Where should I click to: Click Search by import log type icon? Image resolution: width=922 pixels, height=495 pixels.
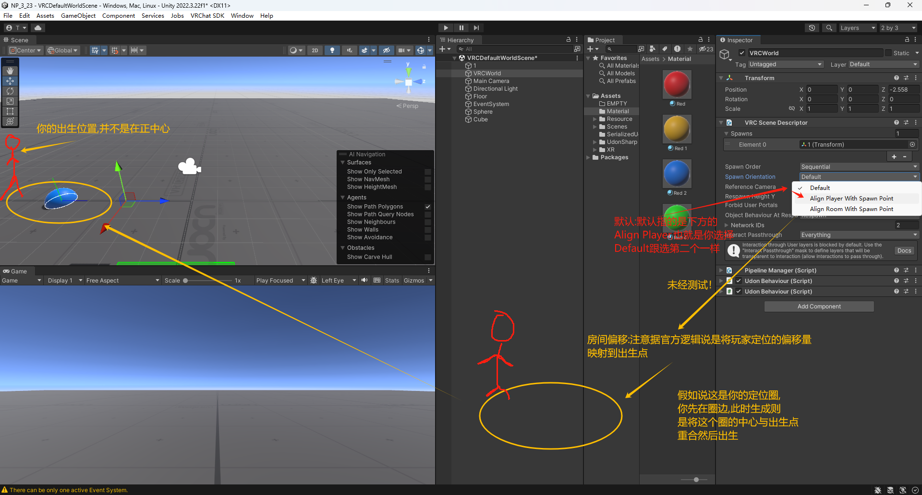(677, 49)
